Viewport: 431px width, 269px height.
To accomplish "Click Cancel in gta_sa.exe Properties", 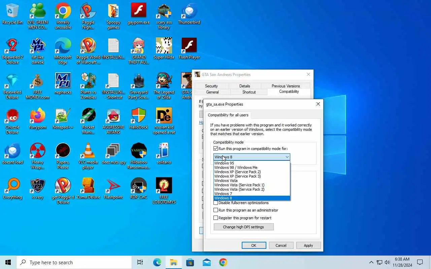I will pyautogui.click(x=281, y=245).
